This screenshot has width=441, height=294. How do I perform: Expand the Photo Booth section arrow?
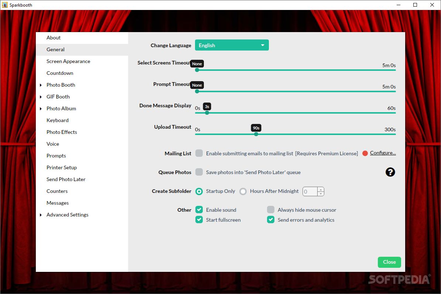coord(41,85)
